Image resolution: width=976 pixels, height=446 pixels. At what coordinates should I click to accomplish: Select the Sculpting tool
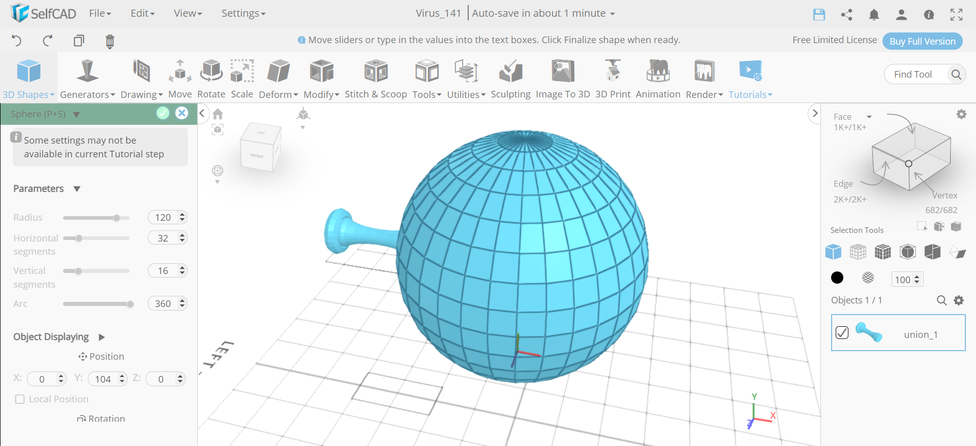(x=510, y=78)
